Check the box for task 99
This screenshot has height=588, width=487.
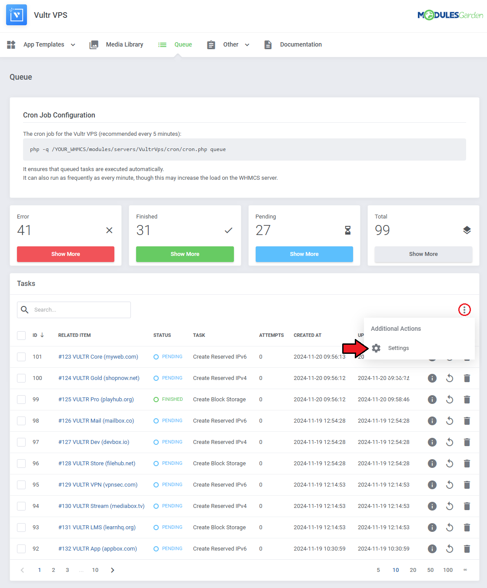pyautogui.click(x=21, y=400)
